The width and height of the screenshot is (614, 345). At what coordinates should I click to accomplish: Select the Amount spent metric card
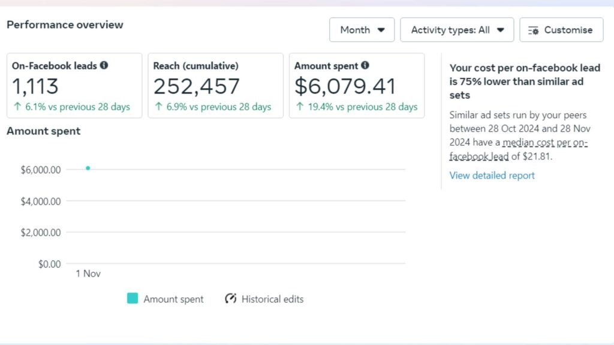[x=356, y=86]
